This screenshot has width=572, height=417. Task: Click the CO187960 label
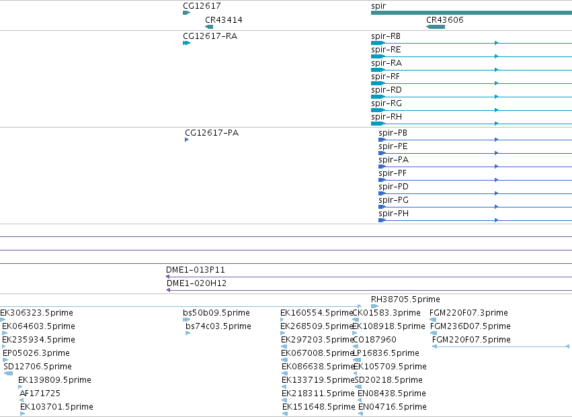[374, 340]
